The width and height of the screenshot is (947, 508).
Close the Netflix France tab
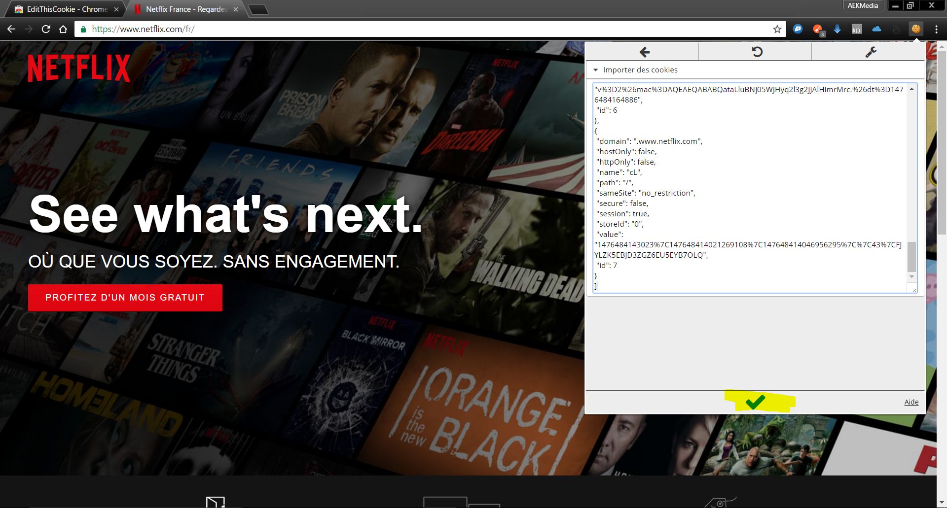tap(236, 9)
